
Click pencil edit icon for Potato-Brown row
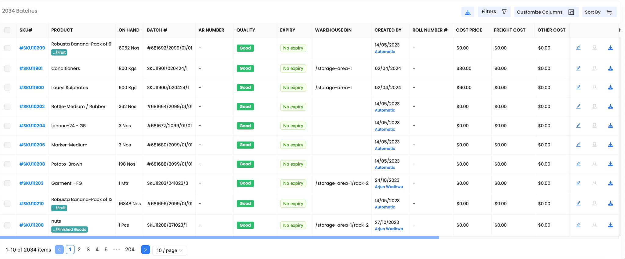[x=578, y=164]
